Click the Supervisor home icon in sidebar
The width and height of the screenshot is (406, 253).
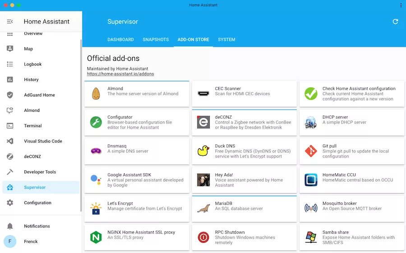click(x=10, y=187)
